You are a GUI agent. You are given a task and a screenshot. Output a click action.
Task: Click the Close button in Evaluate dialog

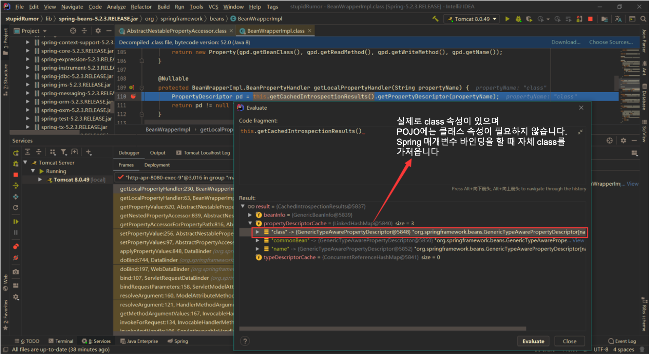pos(570,341)
